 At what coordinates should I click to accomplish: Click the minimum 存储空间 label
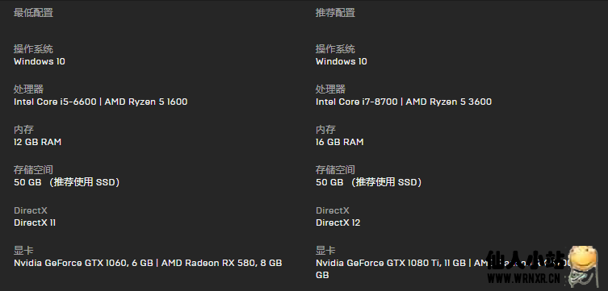(33, 170)
